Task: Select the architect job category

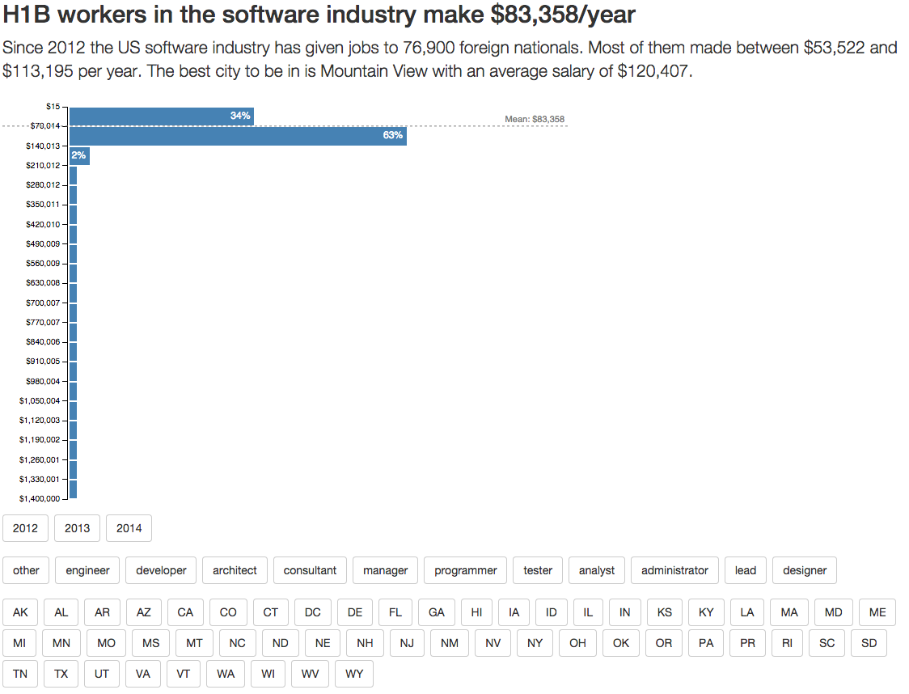Action: [x=235, y=570]
